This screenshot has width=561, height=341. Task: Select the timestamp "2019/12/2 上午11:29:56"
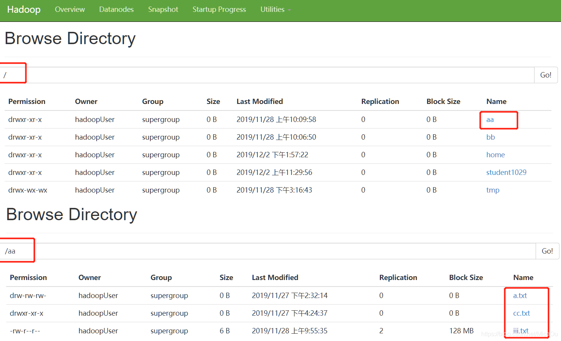274,173
